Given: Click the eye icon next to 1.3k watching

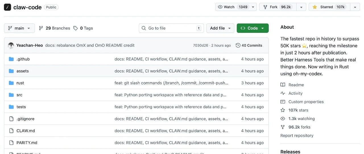Looking at the screenshot, I should click(x=283, y=119).
